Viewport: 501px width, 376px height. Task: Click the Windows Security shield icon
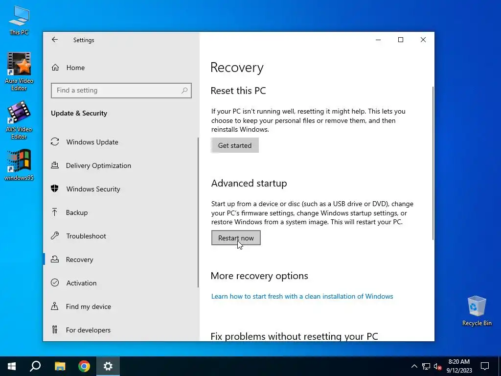click(55, 188)
